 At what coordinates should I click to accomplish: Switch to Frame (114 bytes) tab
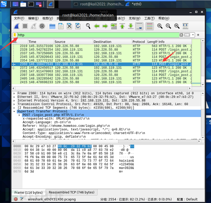point(28,193)
